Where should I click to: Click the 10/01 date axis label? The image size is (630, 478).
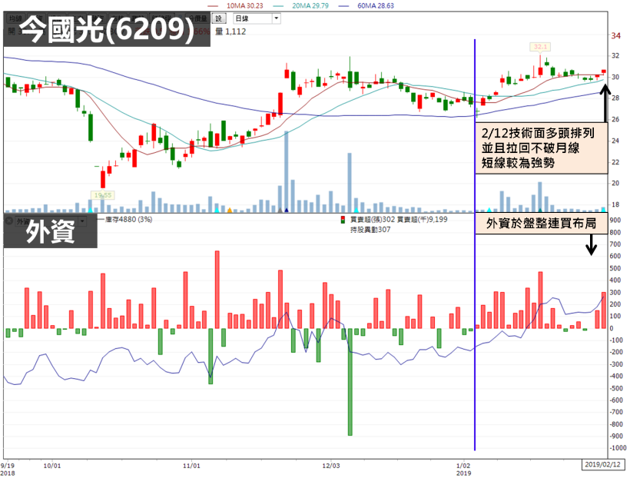tap(52, 466)
